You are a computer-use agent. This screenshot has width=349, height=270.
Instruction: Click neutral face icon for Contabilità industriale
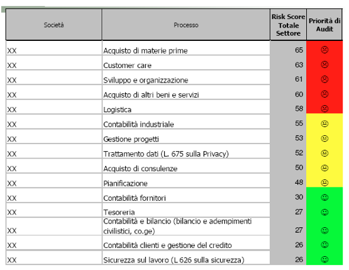pyautogui.click(x=324, y=123)
